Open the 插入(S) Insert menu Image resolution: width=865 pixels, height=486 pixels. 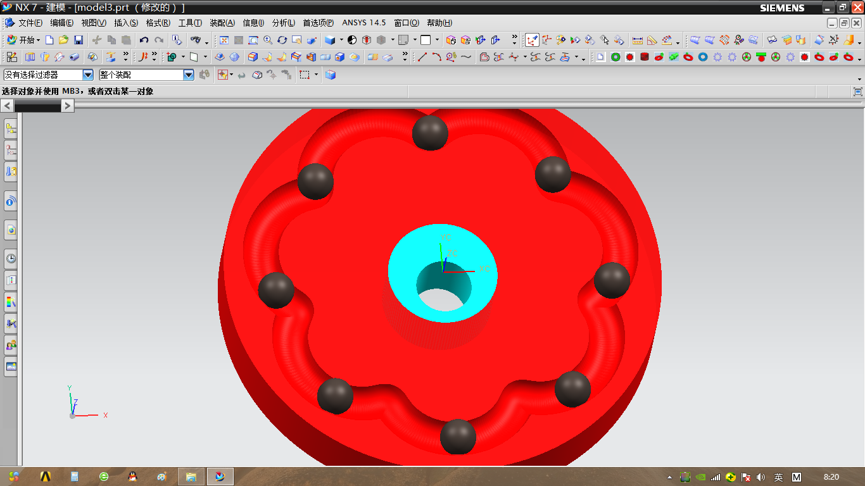125,23
